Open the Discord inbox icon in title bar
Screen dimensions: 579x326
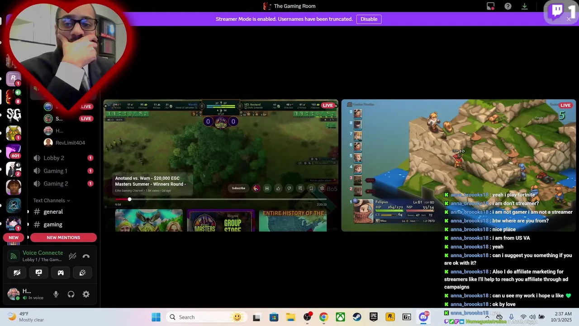click(x=491, y=6)
